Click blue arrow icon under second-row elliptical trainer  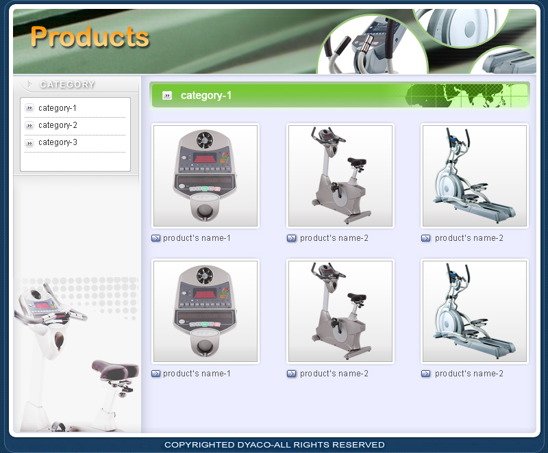click(x=425, y=374)
